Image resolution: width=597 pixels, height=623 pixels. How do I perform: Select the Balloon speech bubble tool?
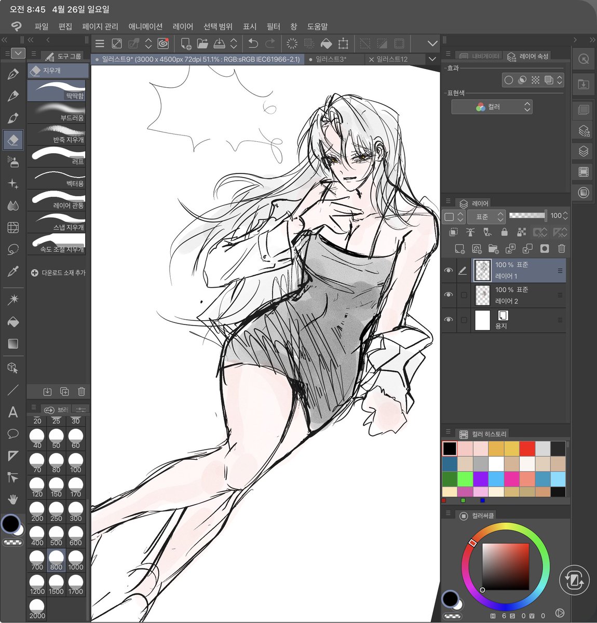coord(13,434)
